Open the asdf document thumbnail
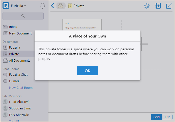The image size is (175, 122). coord(82,25)
